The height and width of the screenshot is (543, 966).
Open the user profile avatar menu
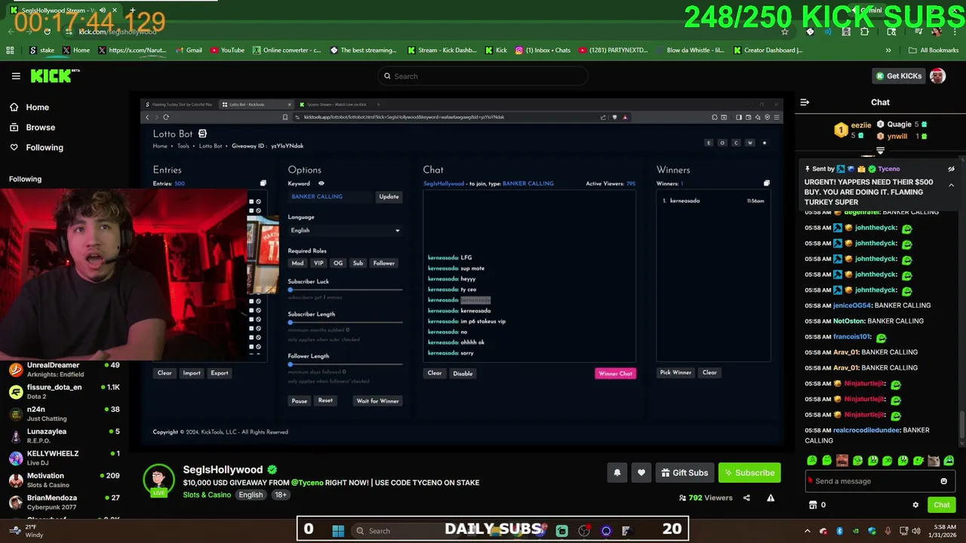(937, 76)
